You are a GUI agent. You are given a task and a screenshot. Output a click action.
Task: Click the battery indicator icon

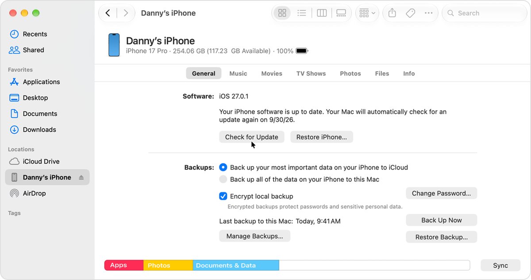pyautogui.click(x=302, y=51)
